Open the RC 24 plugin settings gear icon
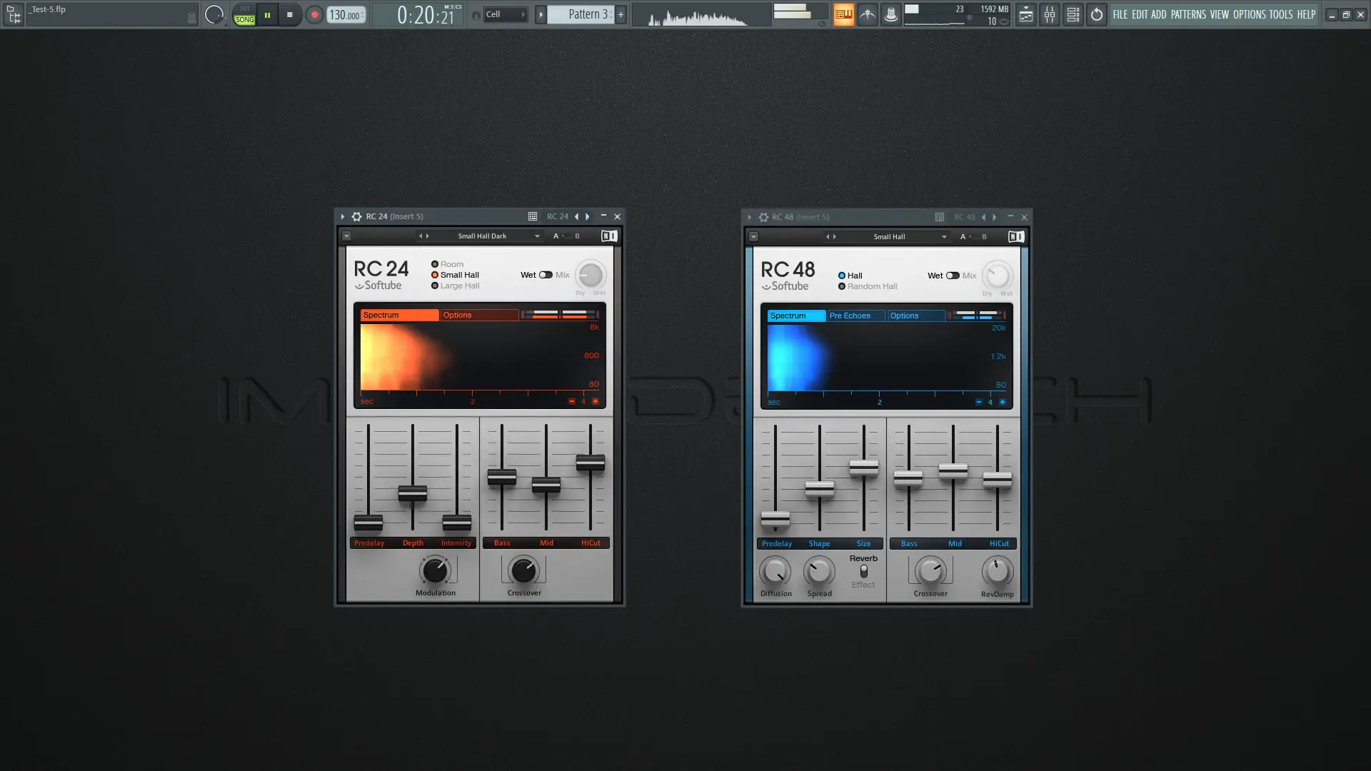Image resolution: width=1371 pixels, height=771 pixels. [x=356, y=216]
